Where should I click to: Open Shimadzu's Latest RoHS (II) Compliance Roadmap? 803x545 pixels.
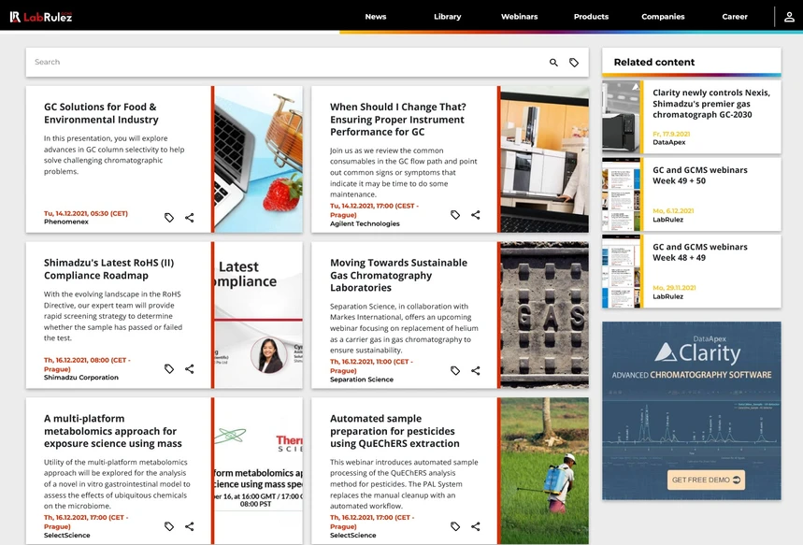pyautogui.click(x=108, y=269)
